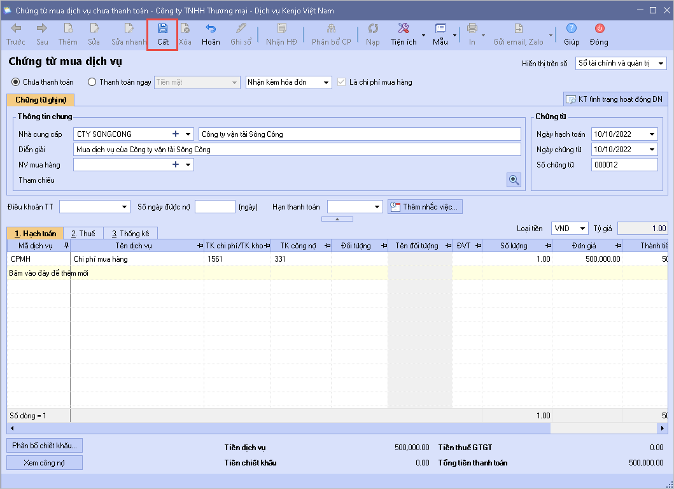Open Tiền mặt payment method dropdown
674x489 pixels.
234,82
